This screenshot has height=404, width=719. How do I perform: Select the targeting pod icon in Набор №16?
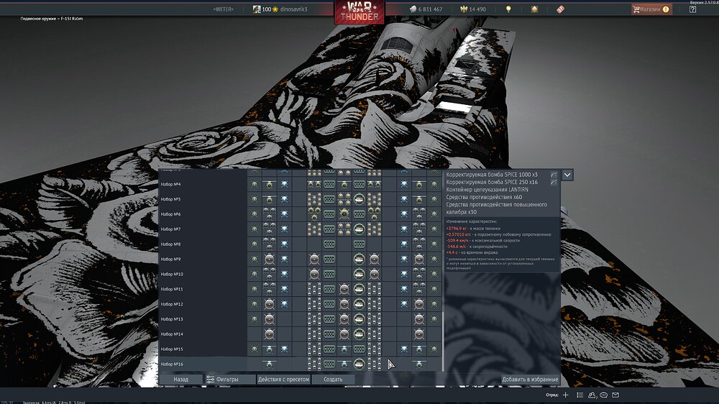tap(359, 364)
